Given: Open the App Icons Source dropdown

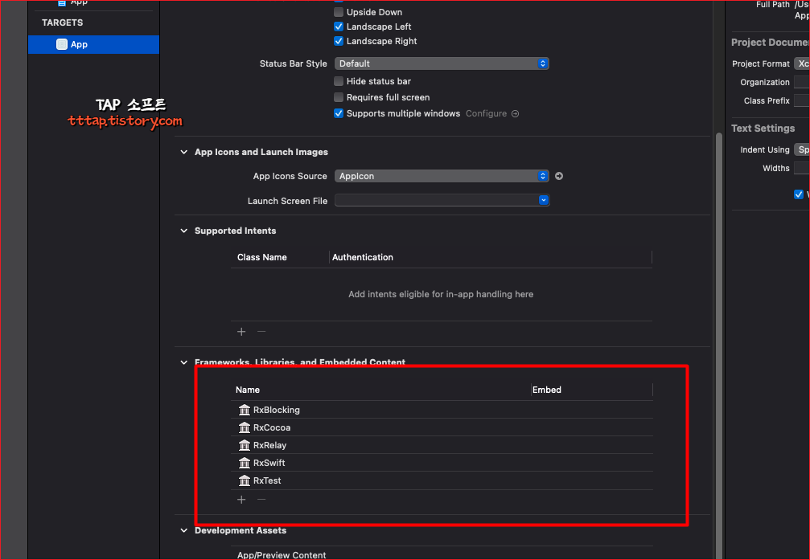Looking at the screenshot, I should tap(442, 176).
